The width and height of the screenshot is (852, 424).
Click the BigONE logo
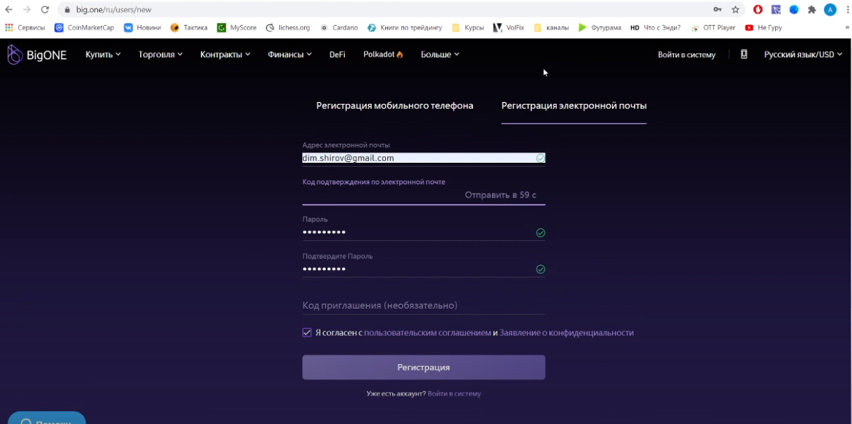pos(37,54)
